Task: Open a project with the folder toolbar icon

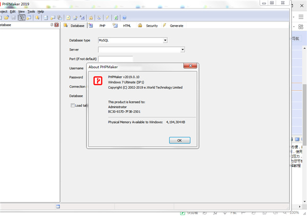Action: point(7,17)
